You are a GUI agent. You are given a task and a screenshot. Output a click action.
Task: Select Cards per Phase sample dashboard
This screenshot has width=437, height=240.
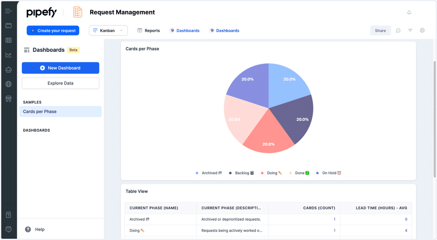tap(61, 111)
